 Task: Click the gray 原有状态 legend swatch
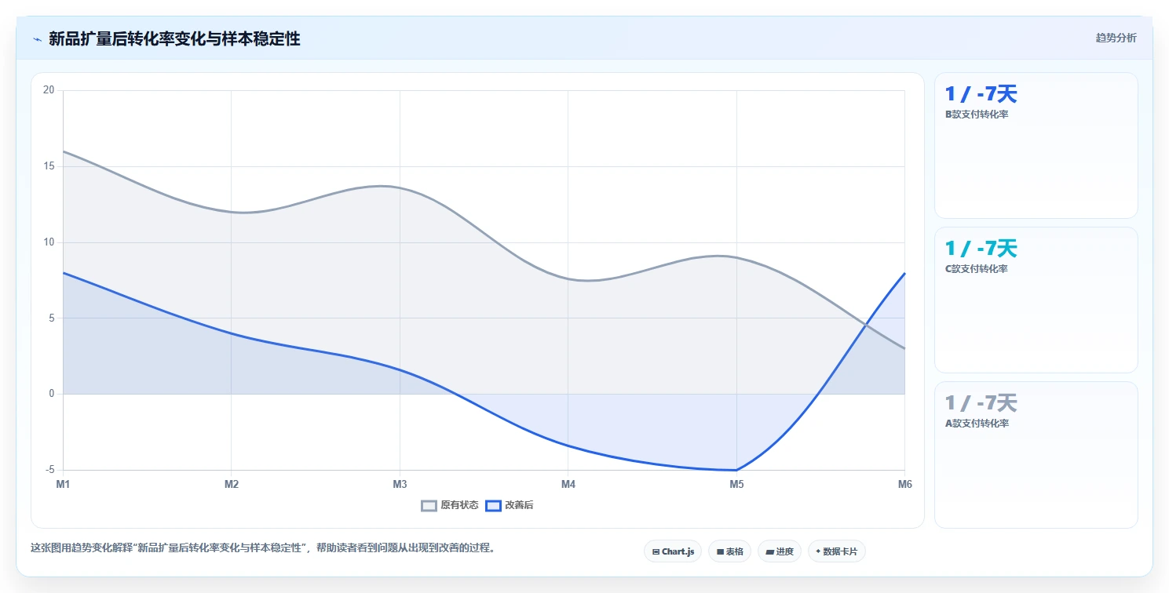pos(429,505)
